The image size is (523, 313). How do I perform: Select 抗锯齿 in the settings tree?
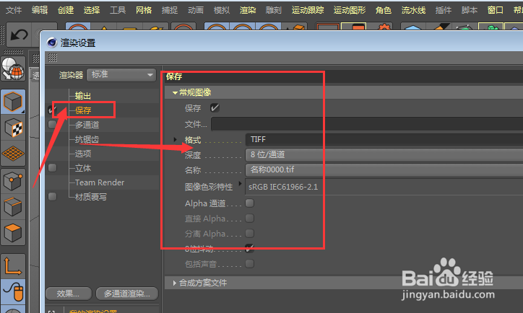tap(87, 139)
